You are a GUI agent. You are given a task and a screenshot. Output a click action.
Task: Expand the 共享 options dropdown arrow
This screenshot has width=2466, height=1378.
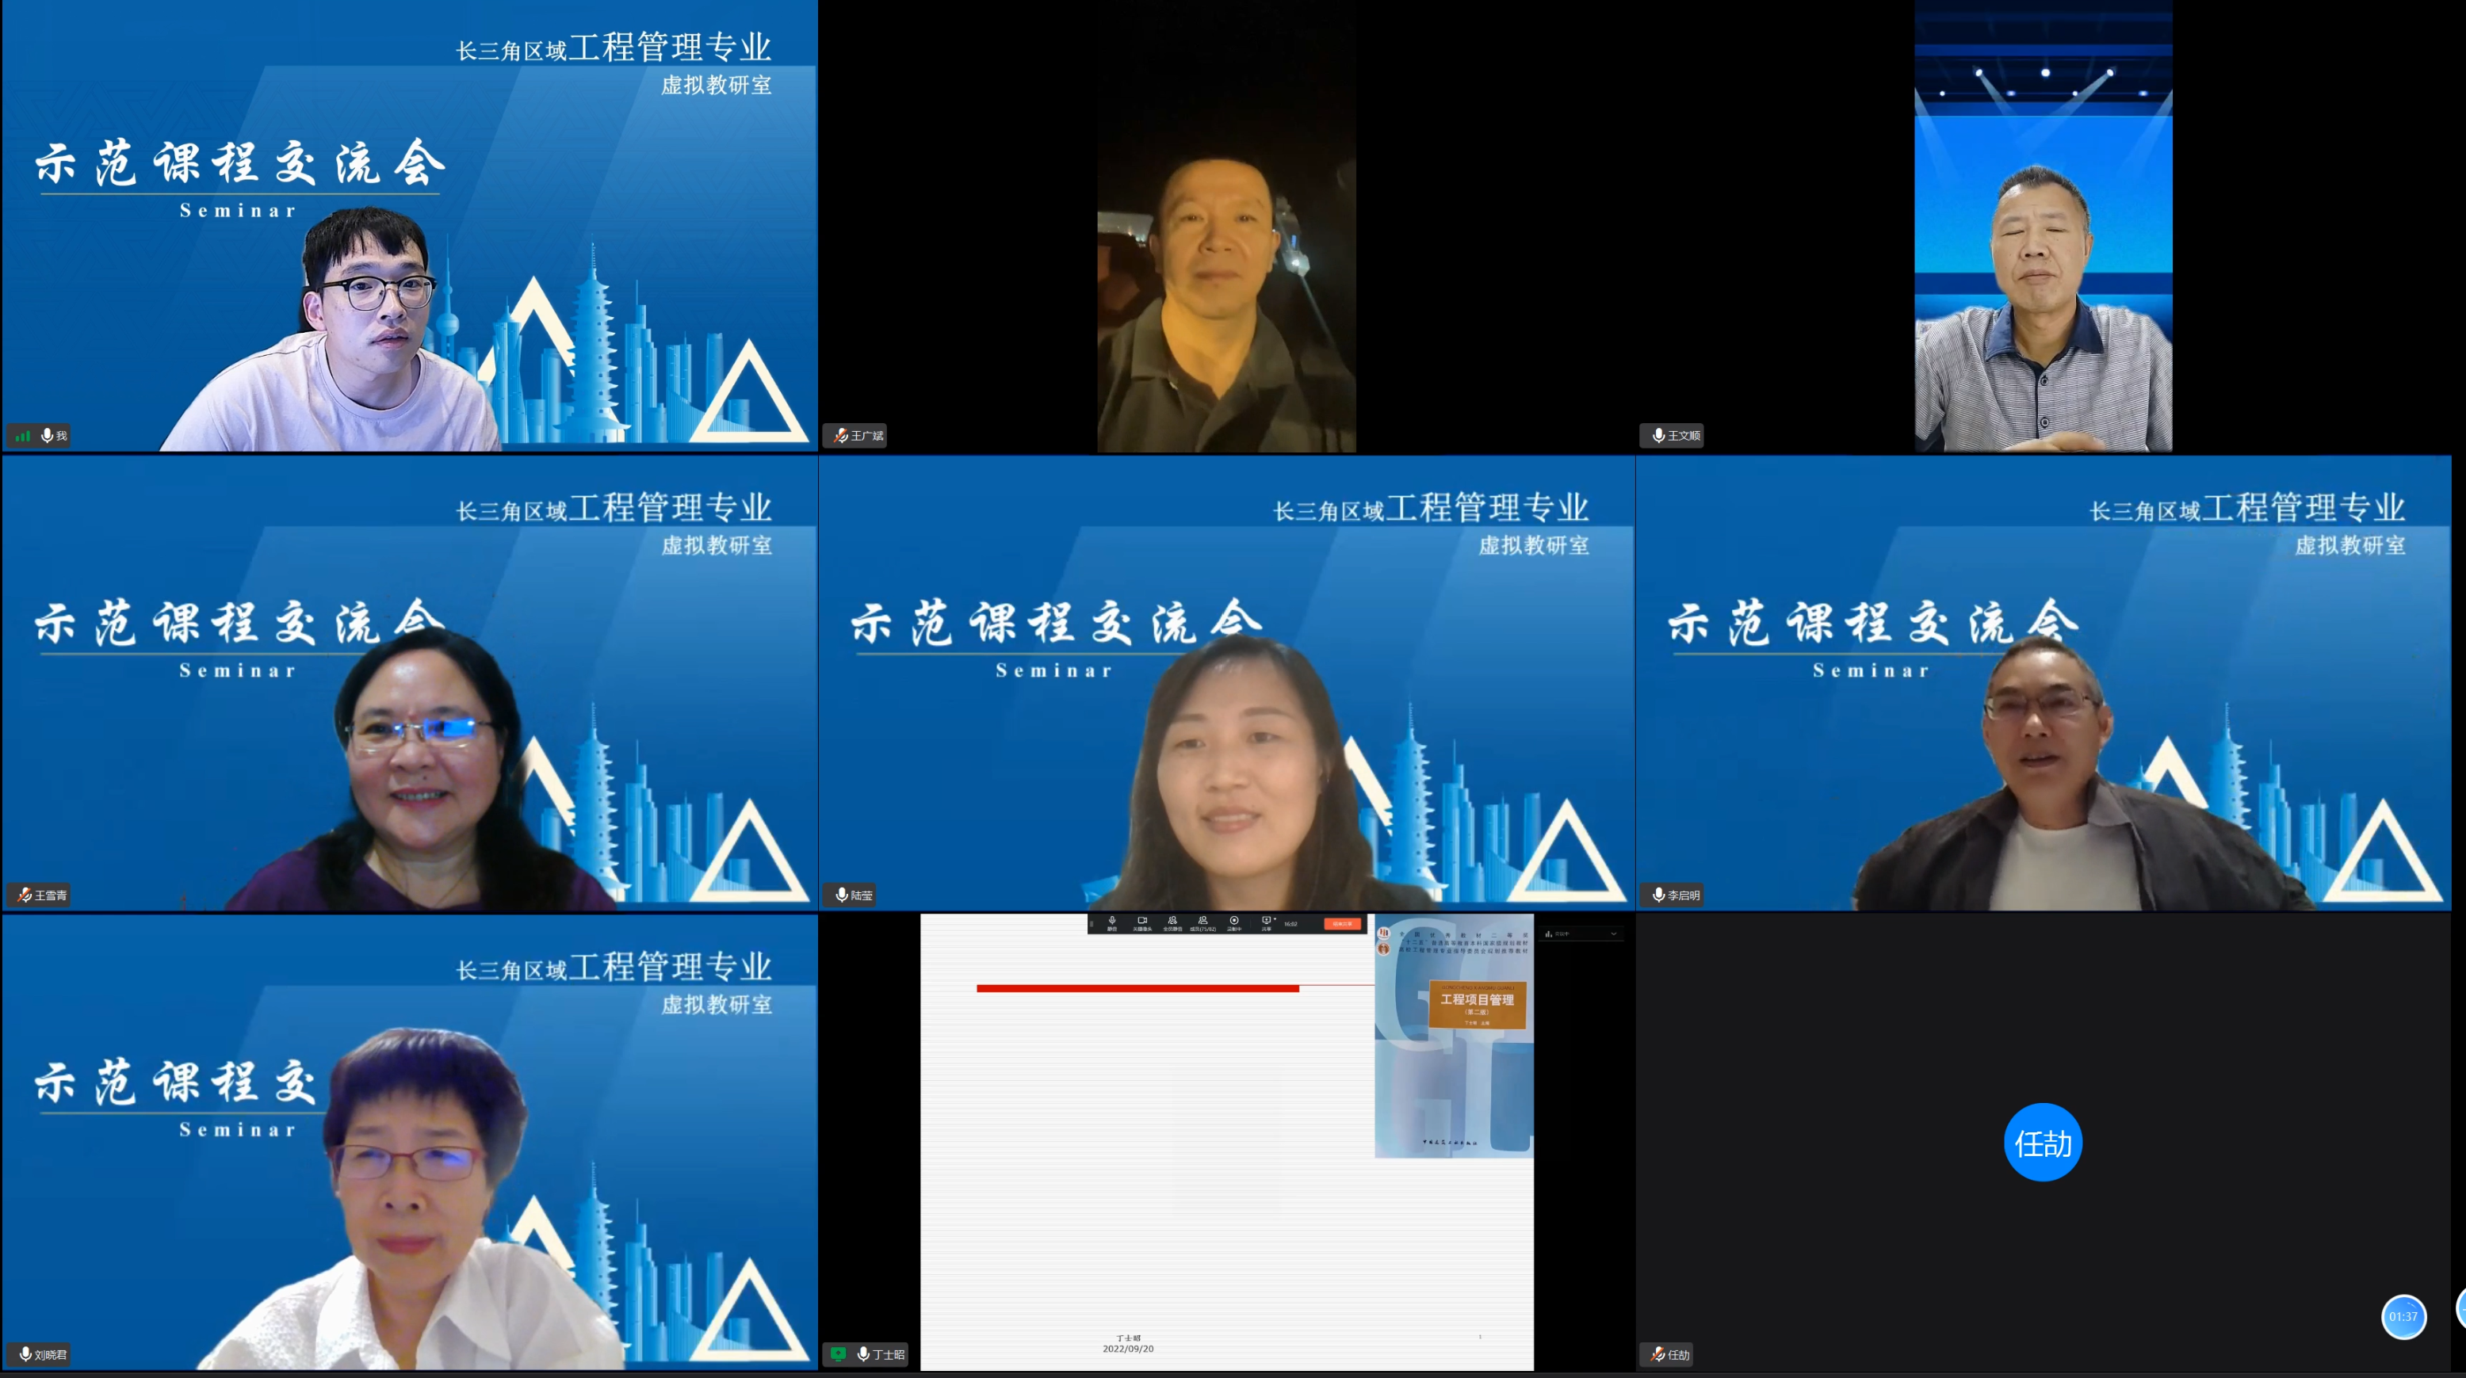(x=1276, y=918)
